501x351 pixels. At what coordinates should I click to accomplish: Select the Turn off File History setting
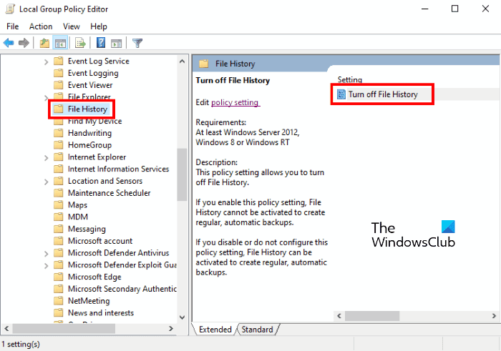click(x=383, y=94)
